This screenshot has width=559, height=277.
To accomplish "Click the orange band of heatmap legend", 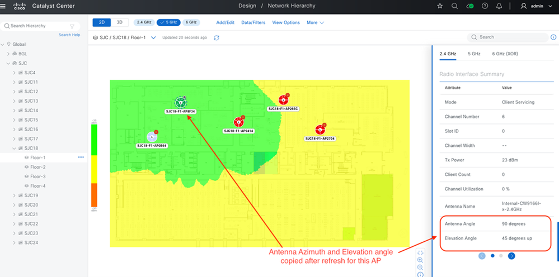I will (94, 195).
